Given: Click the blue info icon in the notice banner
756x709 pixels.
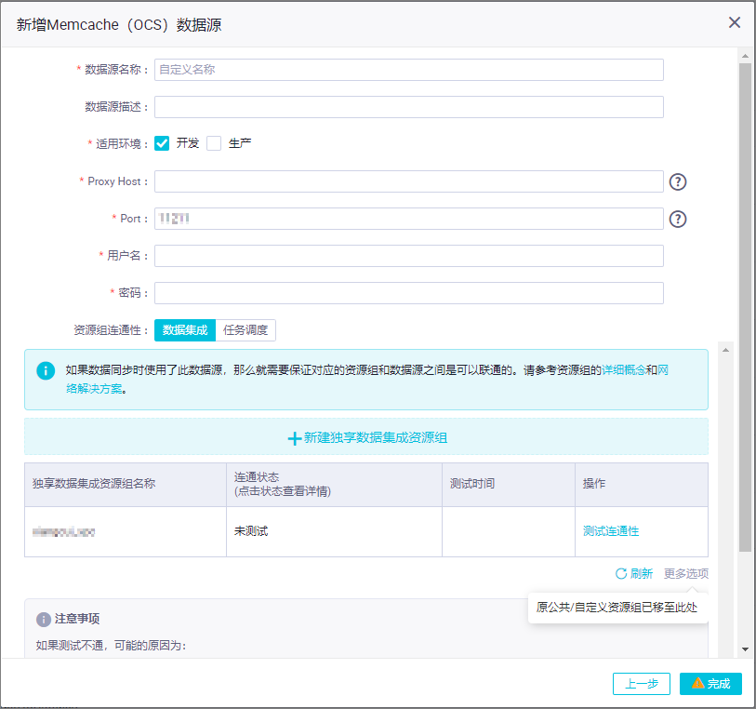Looking at the screenshot, I should coord(46,370).
